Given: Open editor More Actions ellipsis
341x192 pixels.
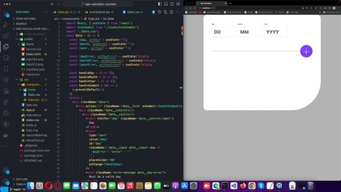Looking at the screenshot, I should (177, 12).
